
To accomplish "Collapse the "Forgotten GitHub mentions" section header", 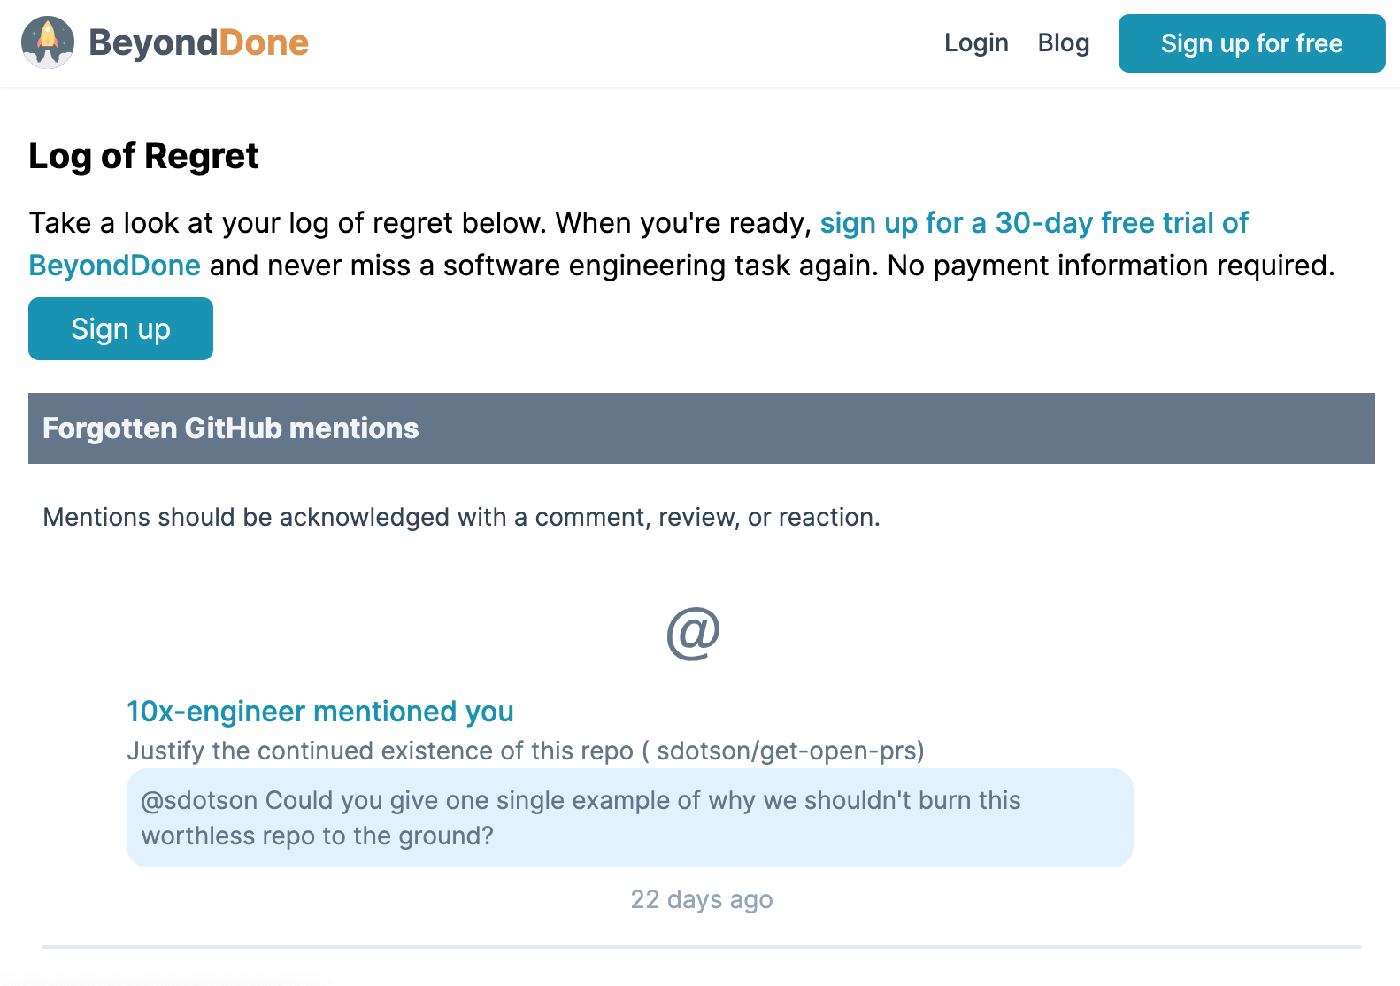I will 229,428.
